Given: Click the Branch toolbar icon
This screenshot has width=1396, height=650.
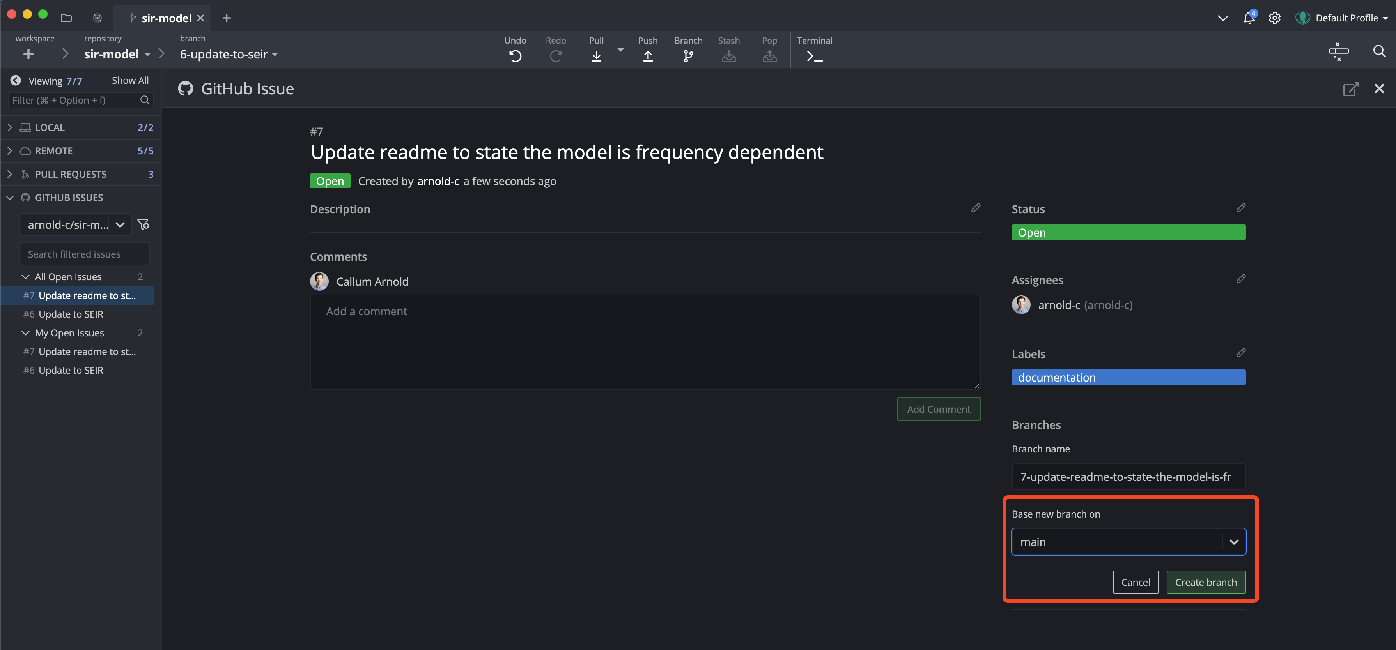Looking at the screenshot, I should point(688,56).
